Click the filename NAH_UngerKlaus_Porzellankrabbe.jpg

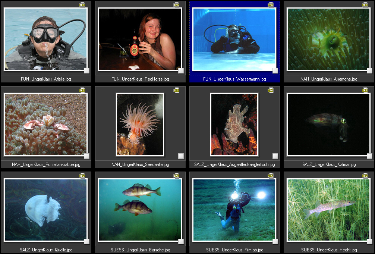pos(46,164)
